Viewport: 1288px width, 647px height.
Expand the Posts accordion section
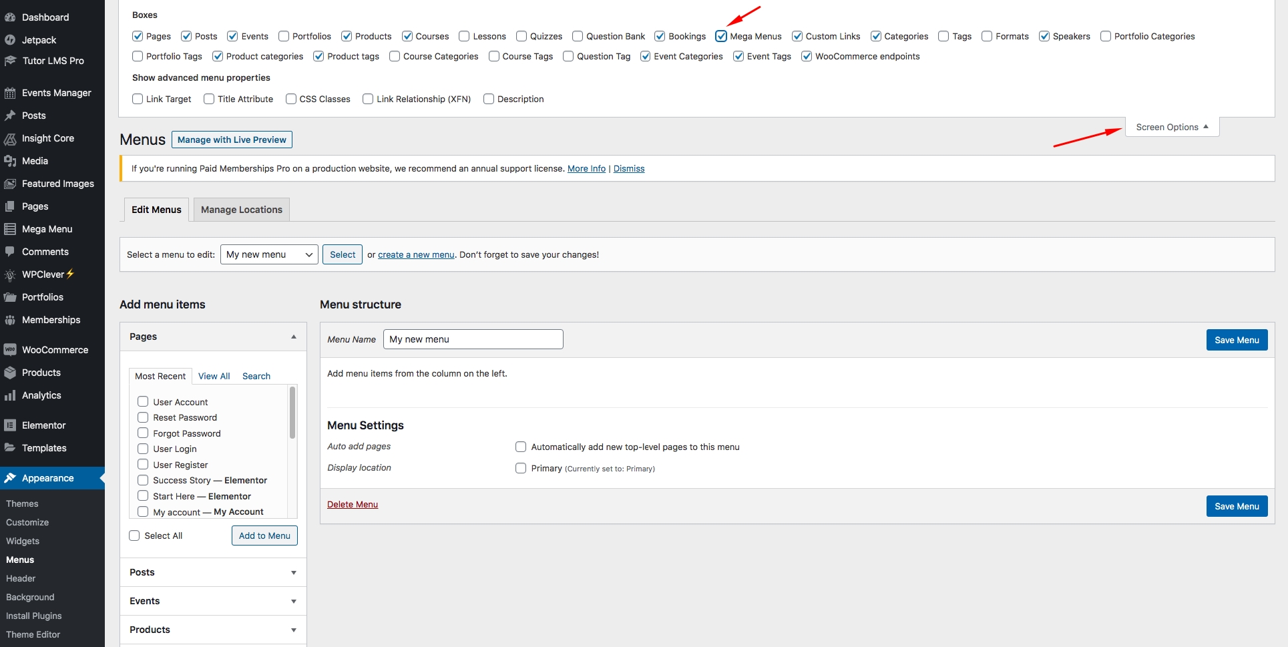212,572
